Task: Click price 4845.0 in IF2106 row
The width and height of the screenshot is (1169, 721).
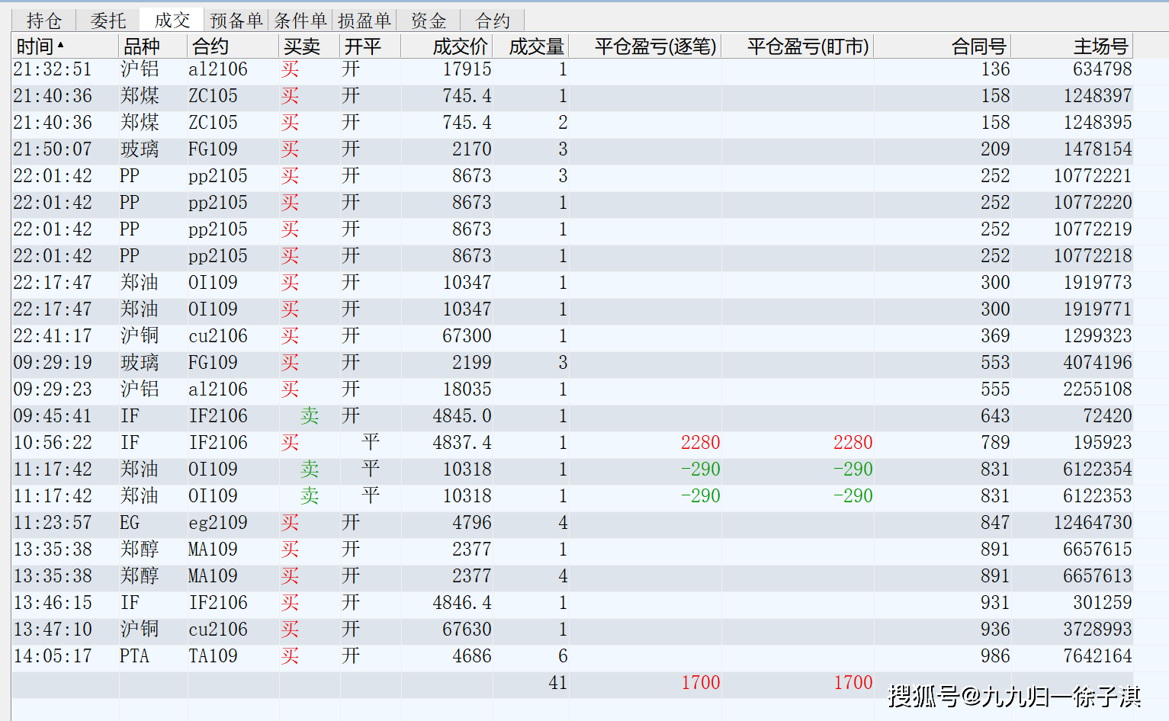Action: pyautogui.click(x=462, y=416)
